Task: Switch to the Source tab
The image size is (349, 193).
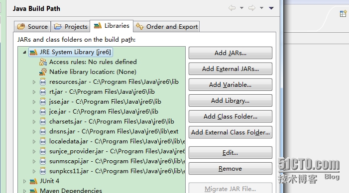Action: [x=32, y=27]
